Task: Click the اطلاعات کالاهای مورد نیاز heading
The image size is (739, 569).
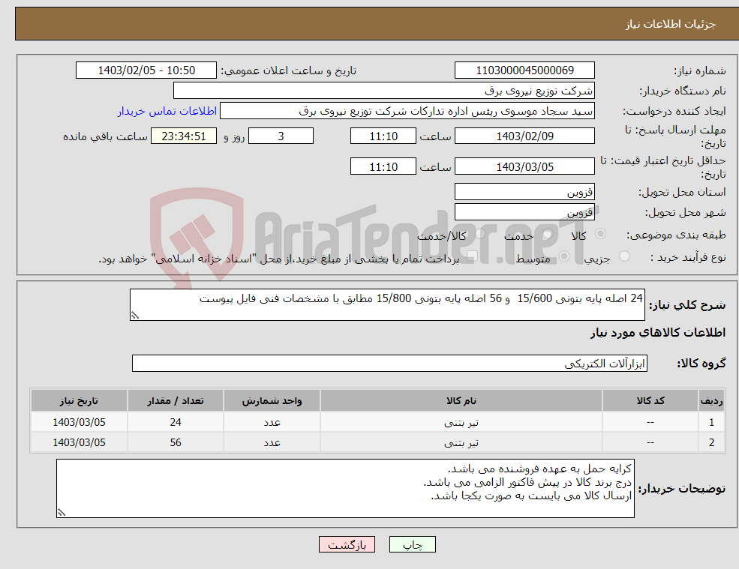Action: pos(658,333)
